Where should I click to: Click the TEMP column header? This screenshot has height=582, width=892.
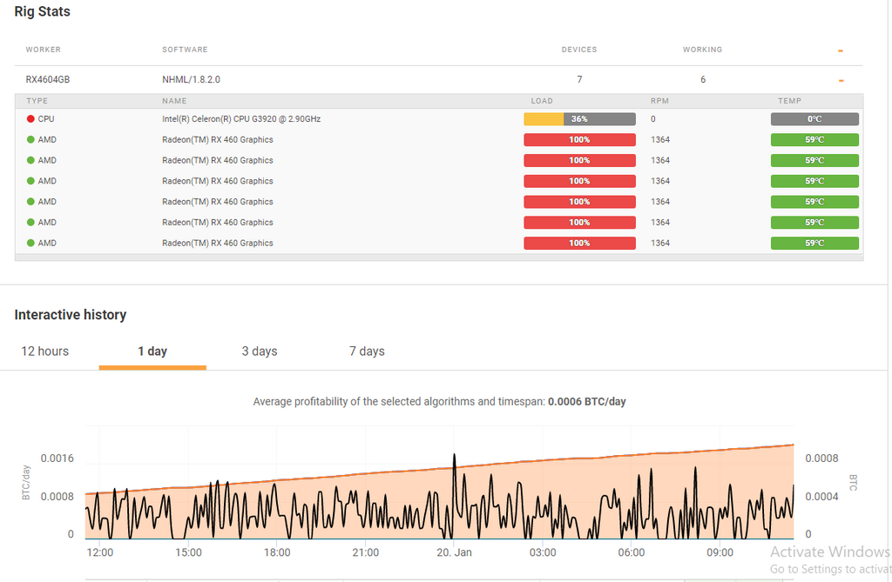[x=789, y=101]
